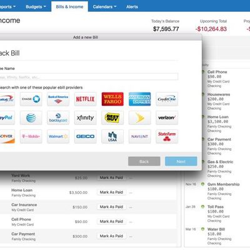Choose the Xfinity logo
250x250 pixels.
pos(86,118)
